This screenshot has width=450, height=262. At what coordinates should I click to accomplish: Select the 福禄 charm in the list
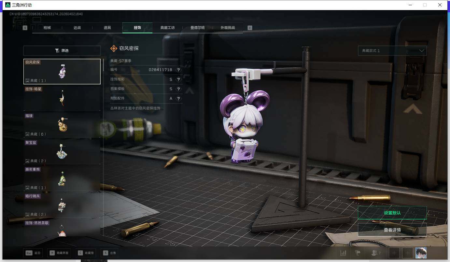[x=62, y=125]
